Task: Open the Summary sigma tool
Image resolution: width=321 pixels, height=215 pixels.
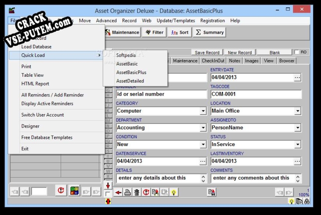Action: 209,32
